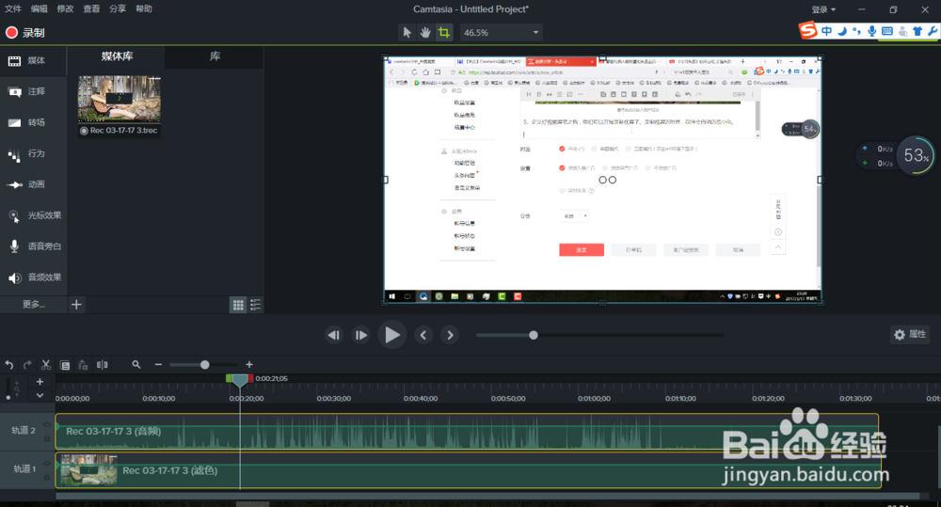Open the 文件 menu
Screen dimensions: 941x507
12,9
